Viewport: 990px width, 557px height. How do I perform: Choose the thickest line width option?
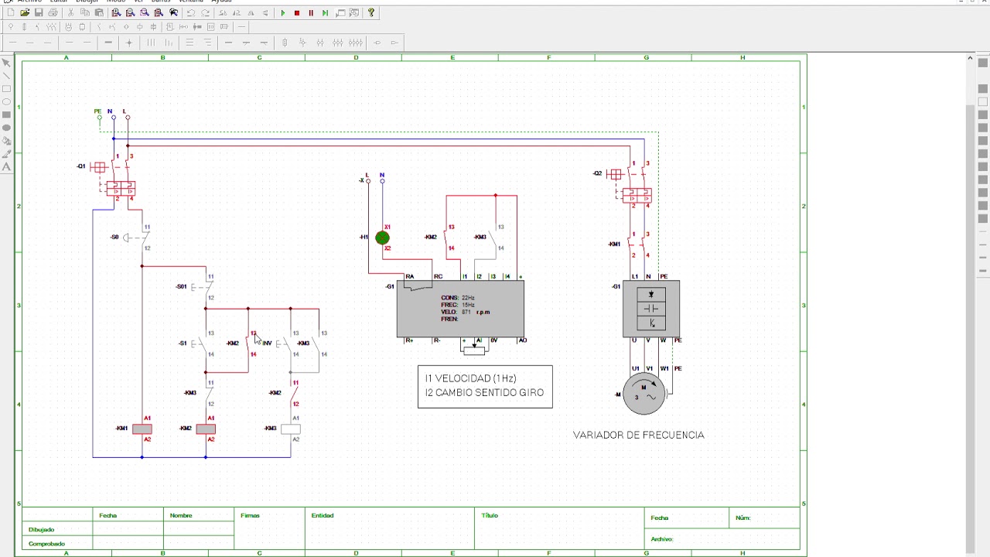983,271
